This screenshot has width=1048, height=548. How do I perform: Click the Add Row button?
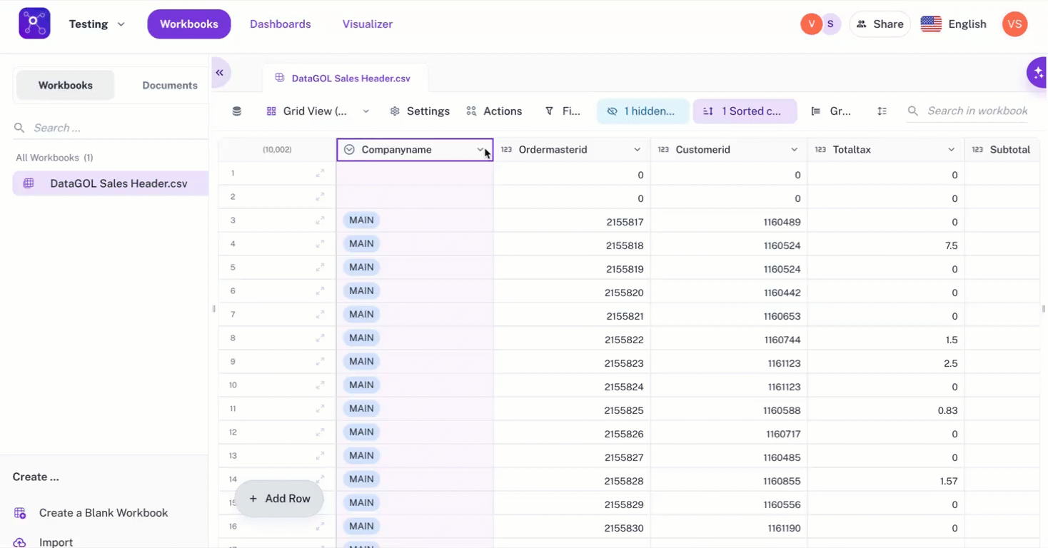coord(279,499)
